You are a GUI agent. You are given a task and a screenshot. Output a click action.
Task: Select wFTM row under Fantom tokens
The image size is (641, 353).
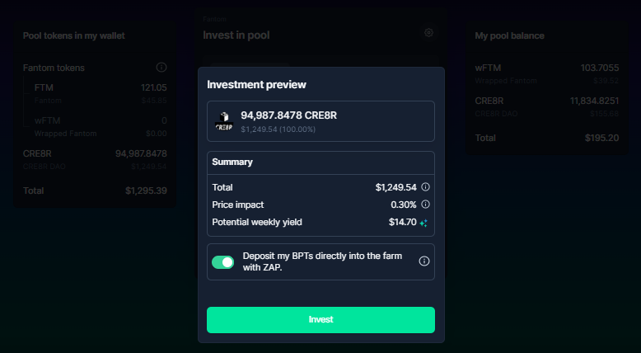click(x=101, y=127)
